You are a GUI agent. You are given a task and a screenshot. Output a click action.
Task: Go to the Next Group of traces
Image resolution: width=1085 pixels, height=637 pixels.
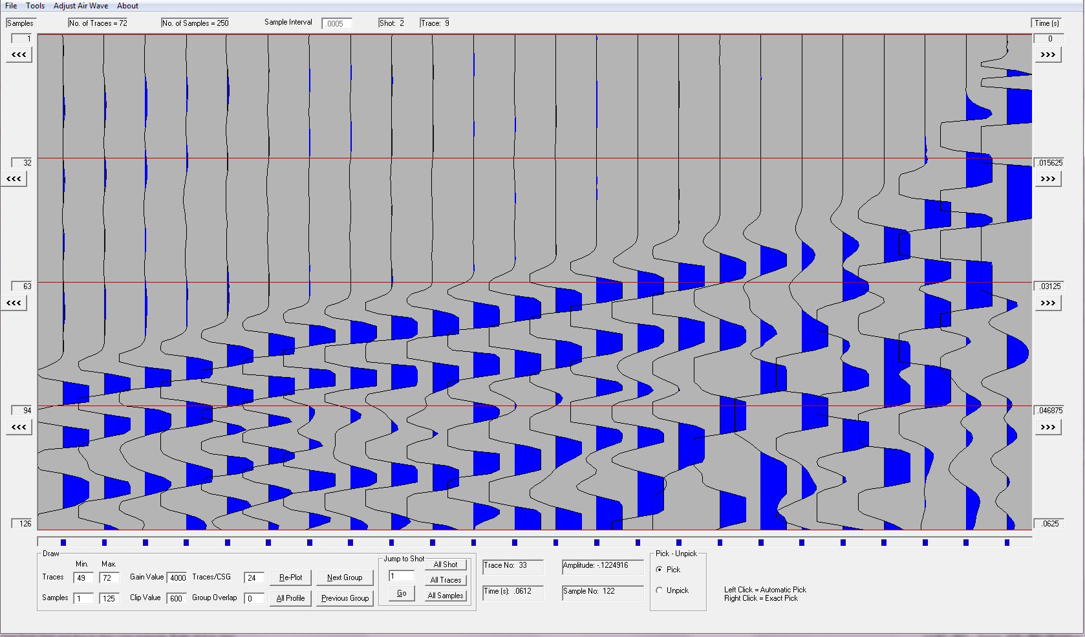(345, 578)
